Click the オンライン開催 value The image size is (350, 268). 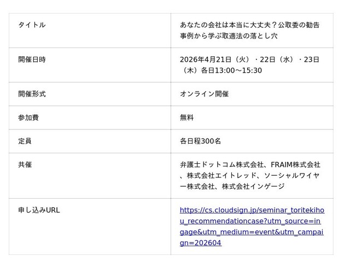click(x=204, y=94)
